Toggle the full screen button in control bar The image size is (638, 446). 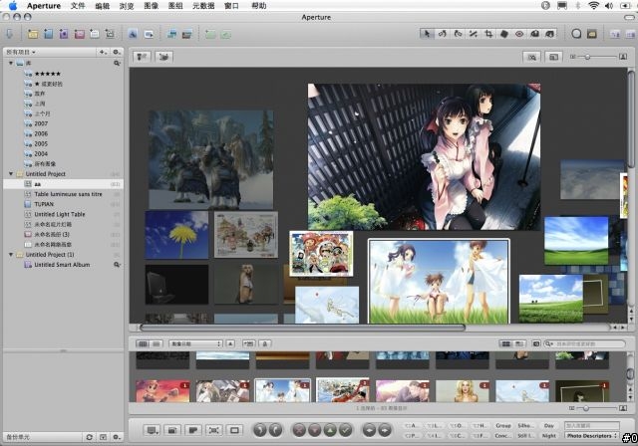click(x=214, y=430)
